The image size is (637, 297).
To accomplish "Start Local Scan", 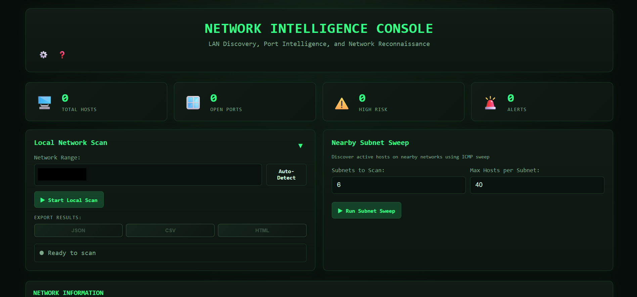I will click(69, 200).
